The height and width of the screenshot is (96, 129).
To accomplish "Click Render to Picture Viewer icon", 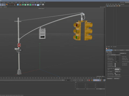I will 12,5.
